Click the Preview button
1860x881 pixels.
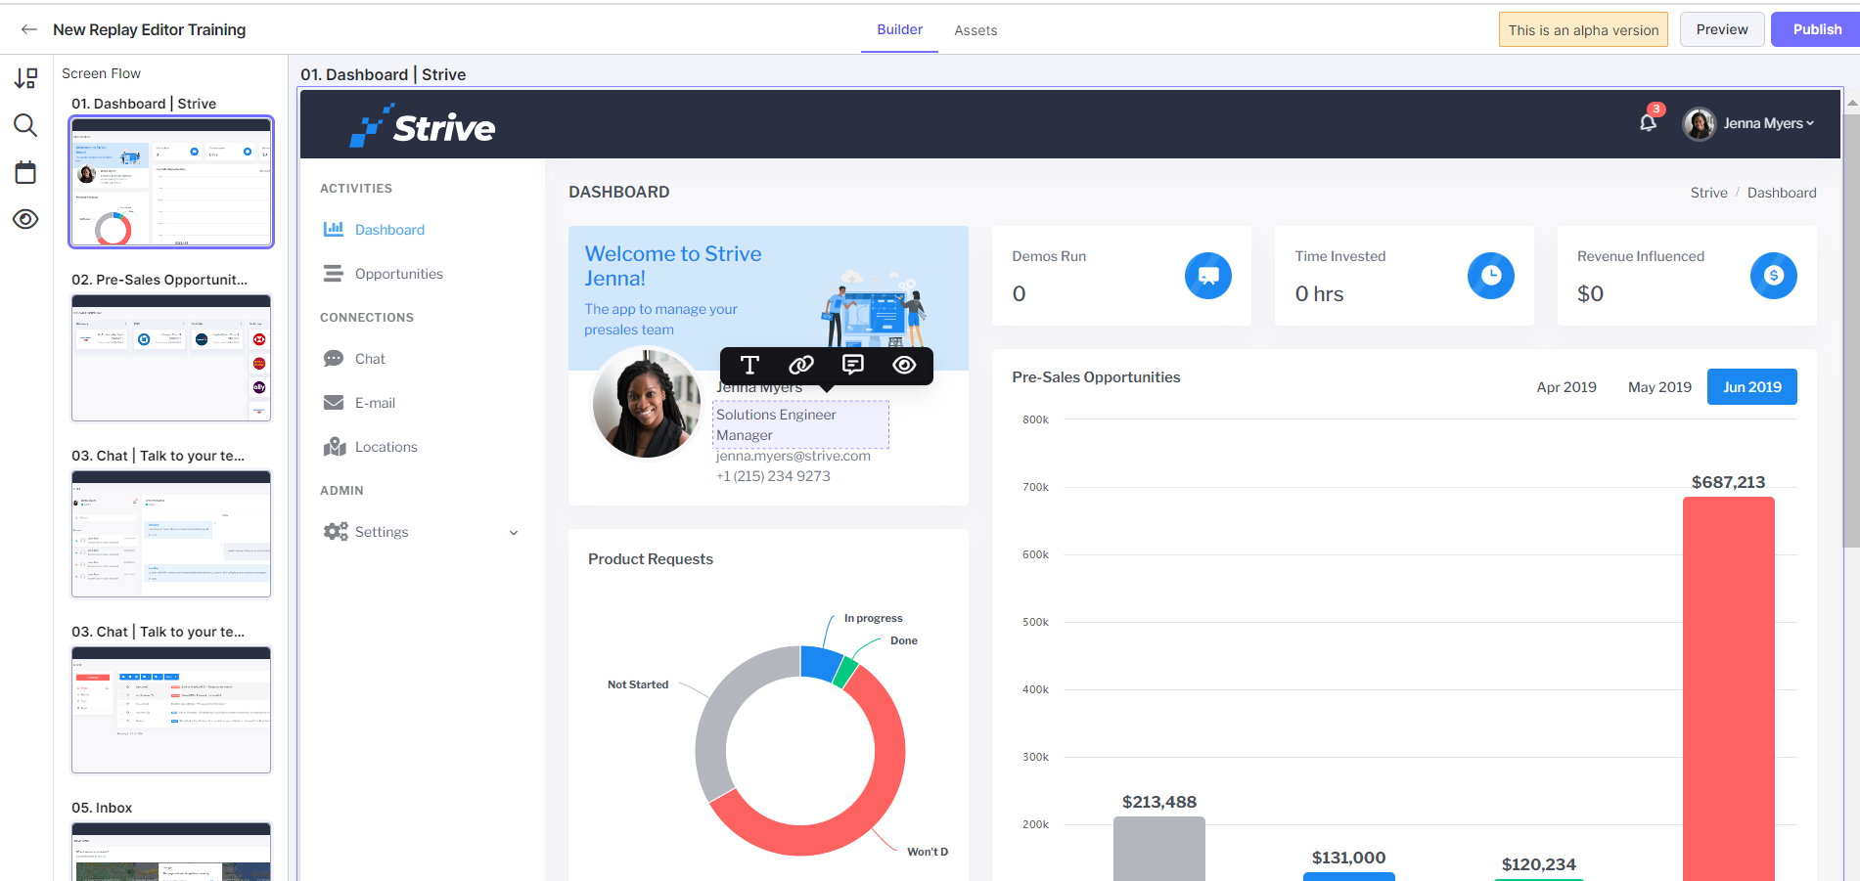1722,29
